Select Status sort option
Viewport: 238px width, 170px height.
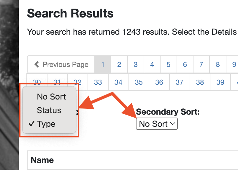49,110
